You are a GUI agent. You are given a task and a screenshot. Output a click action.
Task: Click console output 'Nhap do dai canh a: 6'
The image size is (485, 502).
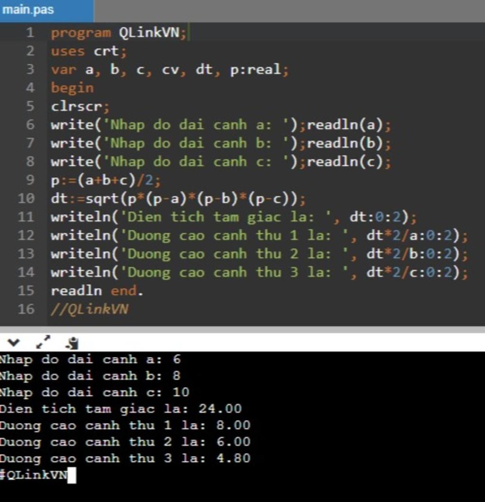pos(90,360)
